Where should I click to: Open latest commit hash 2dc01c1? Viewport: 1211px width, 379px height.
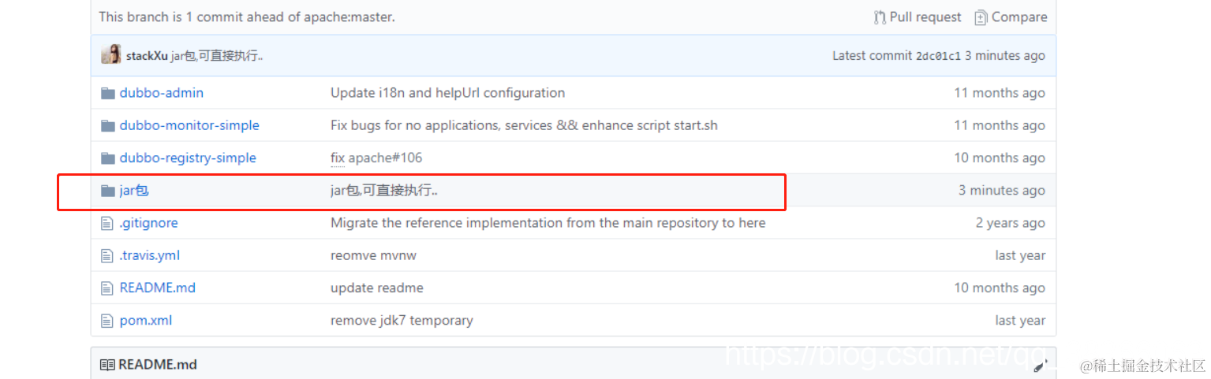(x=938, y=56)
